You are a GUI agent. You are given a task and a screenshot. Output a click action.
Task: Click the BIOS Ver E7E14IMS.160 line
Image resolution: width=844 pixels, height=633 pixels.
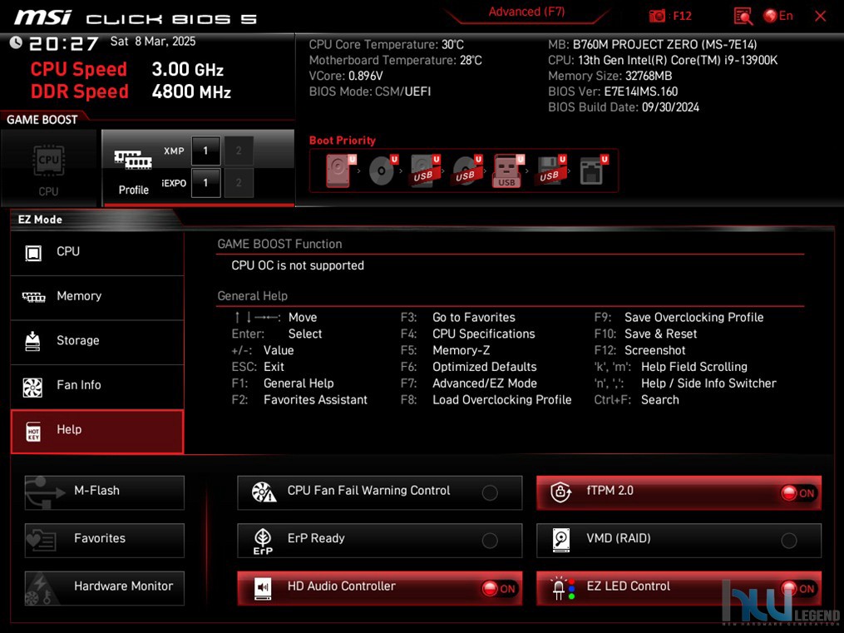613,91
